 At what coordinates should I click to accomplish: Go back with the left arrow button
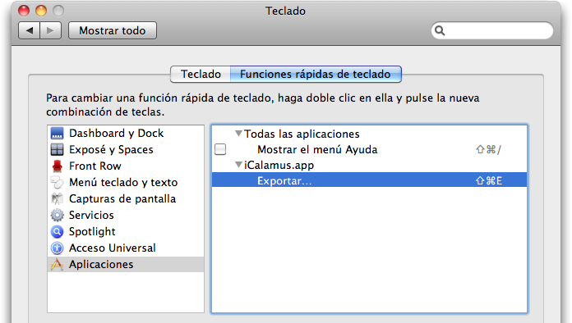(x=30, y=30)
